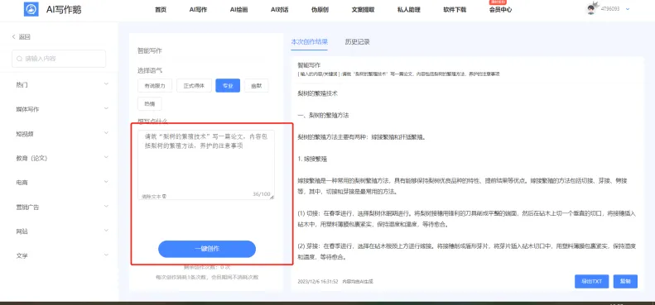Expand the 媒体写作 category

60,109
